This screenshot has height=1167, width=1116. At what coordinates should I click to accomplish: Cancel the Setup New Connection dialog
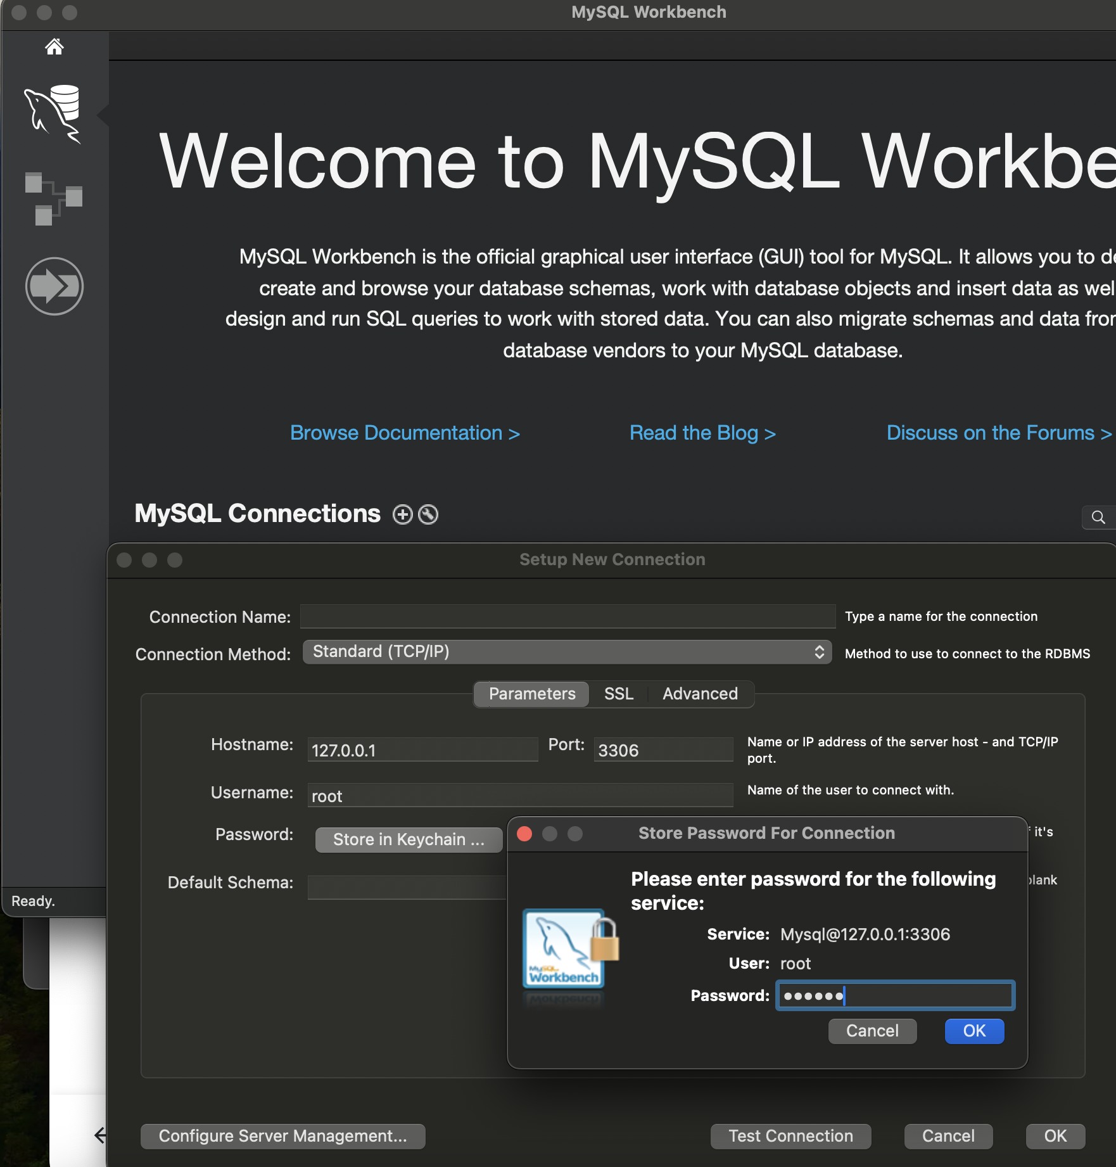[x=948, y=1136]
